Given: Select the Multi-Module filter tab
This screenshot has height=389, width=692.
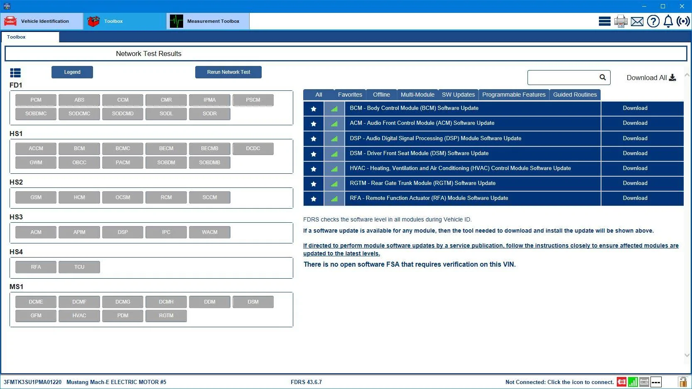Looking at the screenshot, I should (417, 95).
